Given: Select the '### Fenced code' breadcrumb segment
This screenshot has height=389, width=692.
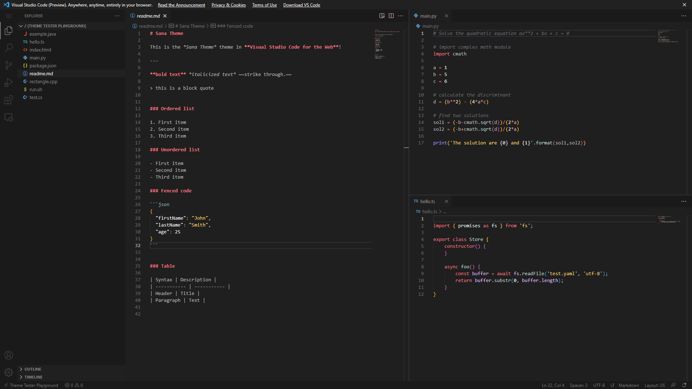Looking at the screenshot, I should coord(232,26).
